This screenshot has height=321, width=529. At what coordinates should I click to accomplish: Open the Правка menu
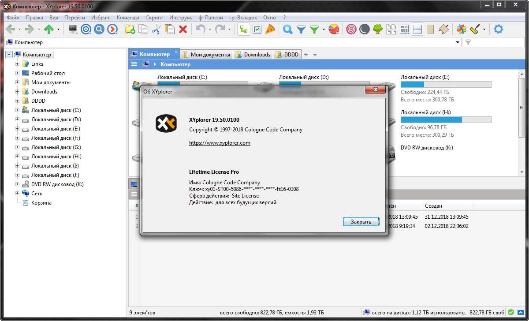click(34, 18)
